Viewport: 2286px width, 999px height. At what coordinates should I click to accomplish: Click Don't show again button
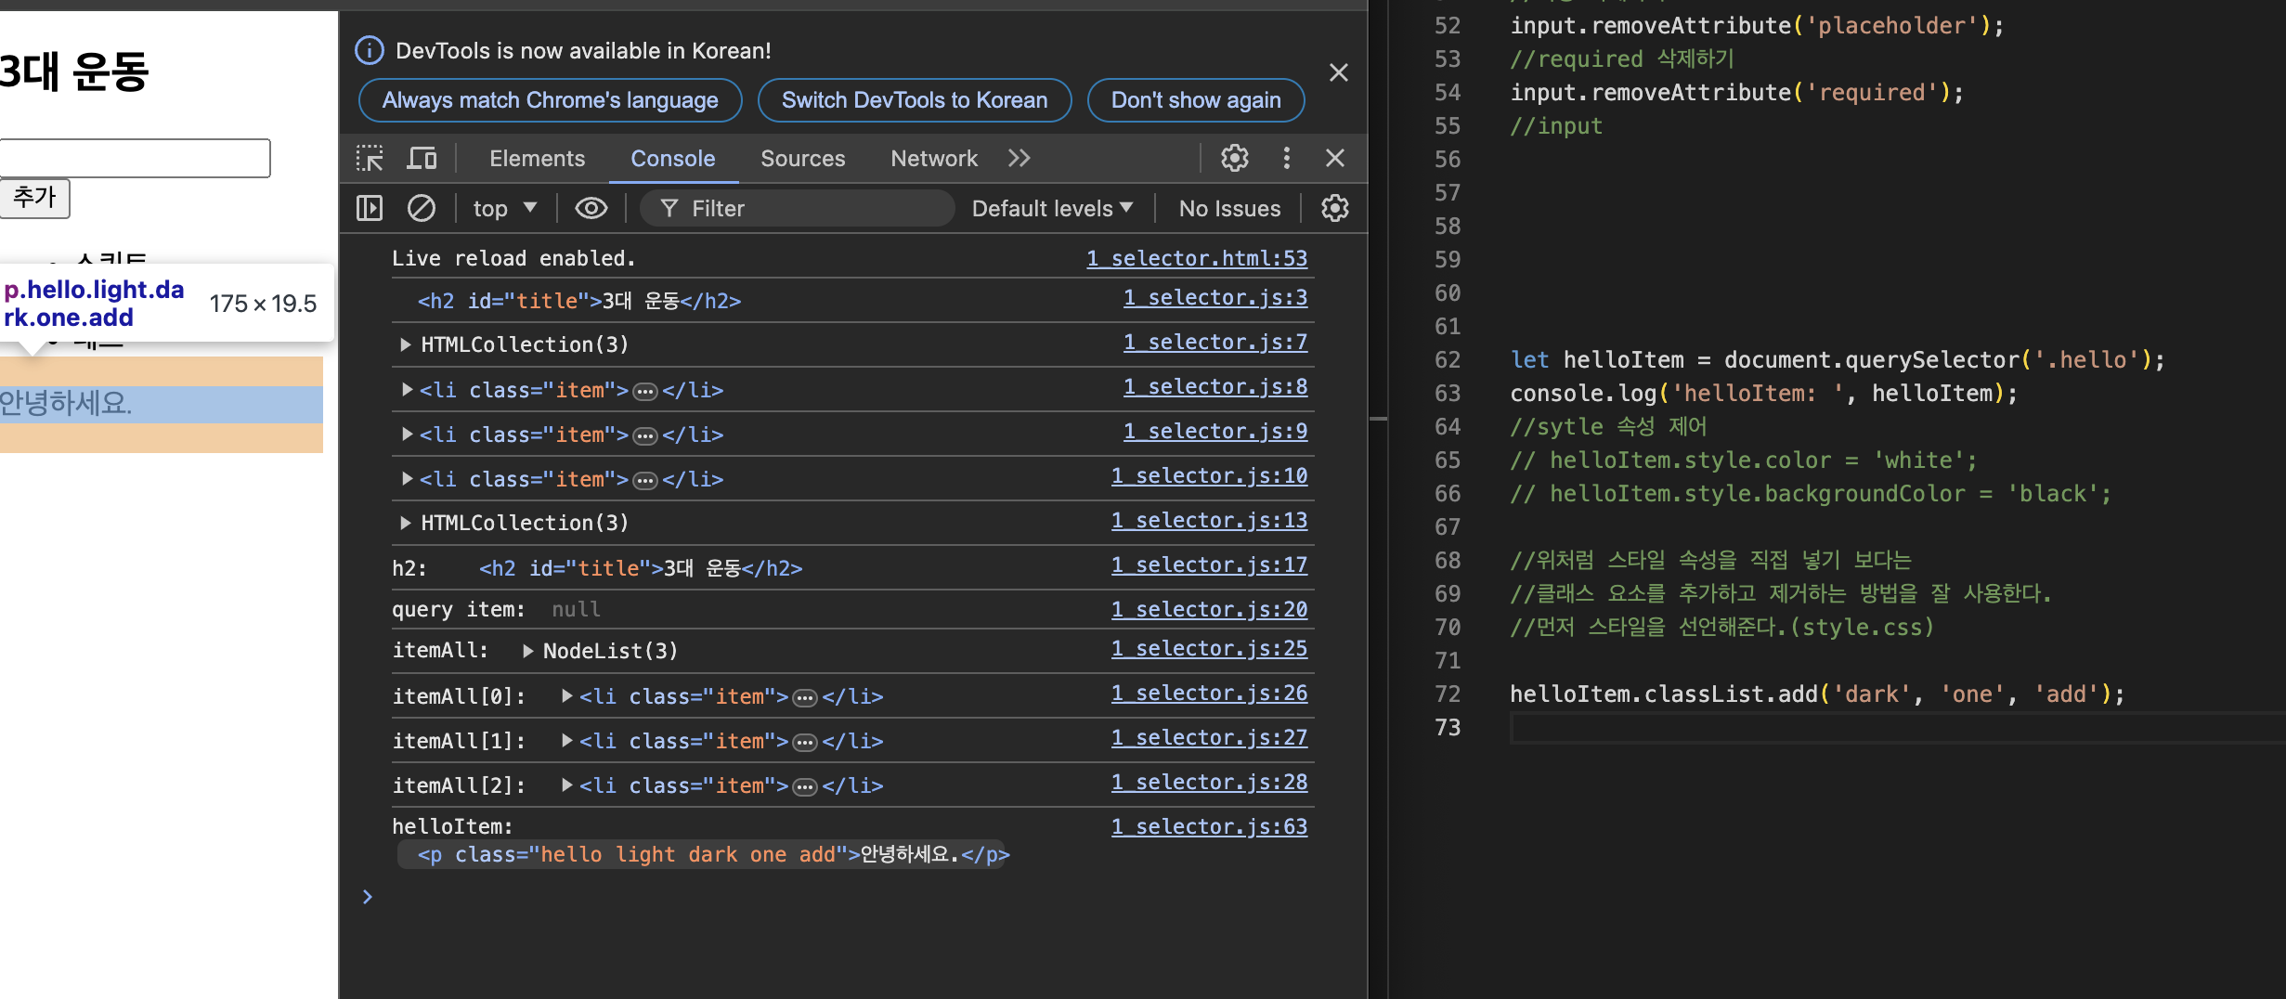(1196, 100)
